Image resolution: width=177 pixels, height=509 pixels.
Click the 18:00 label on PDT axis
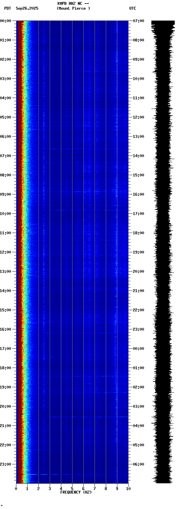6,368
